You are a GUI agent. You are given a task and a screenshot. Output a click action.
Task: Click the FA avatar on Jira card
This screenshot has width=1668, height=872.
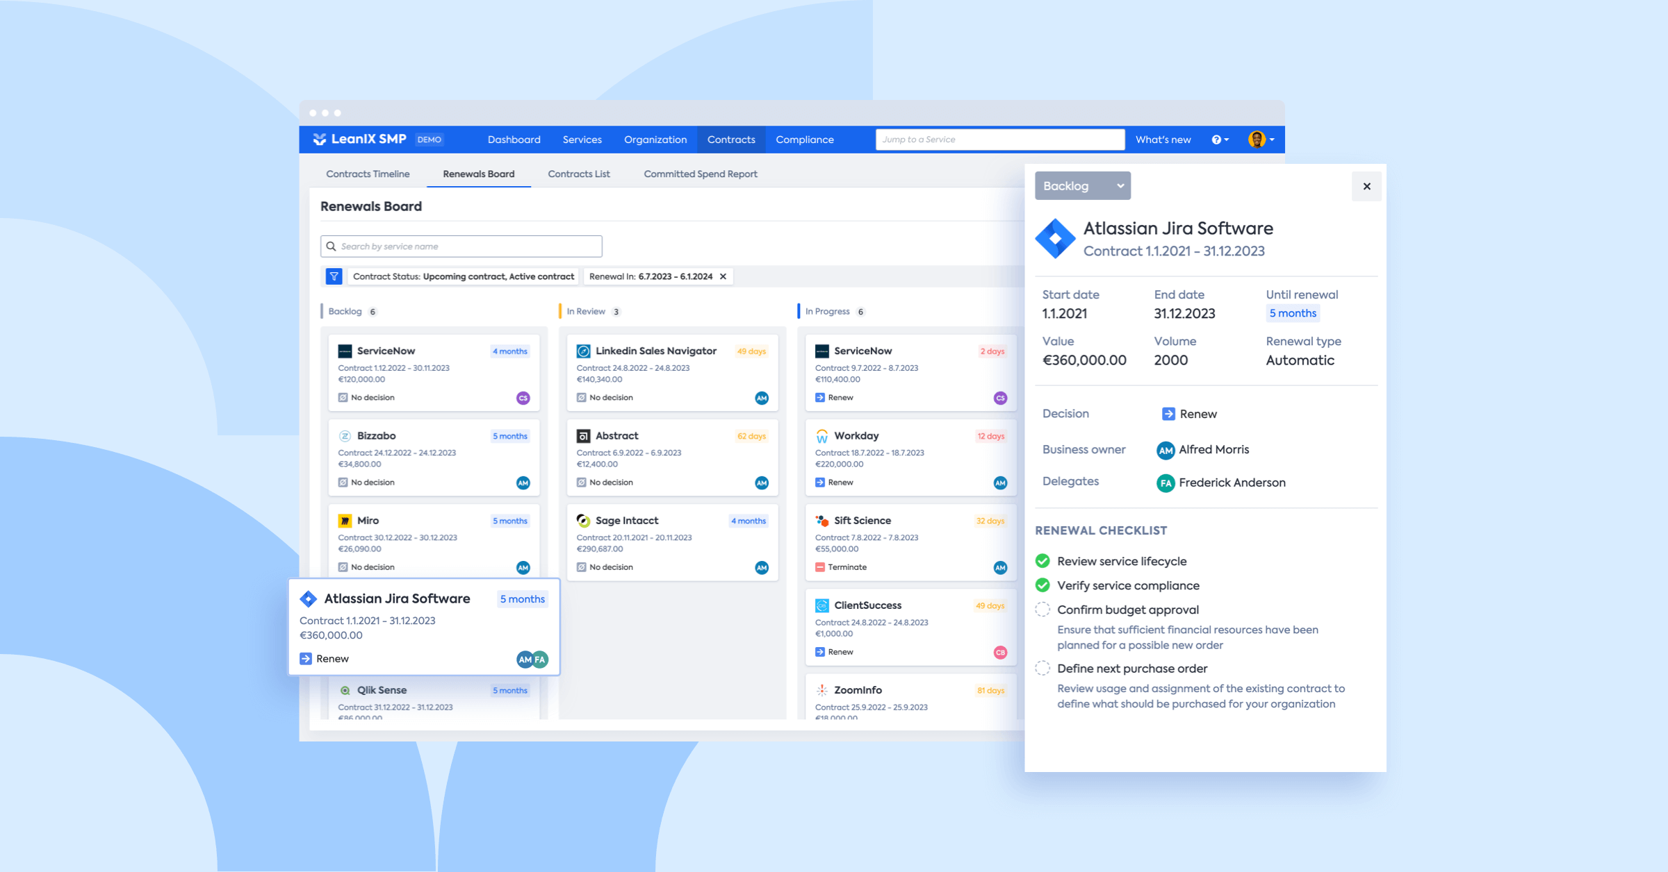(541, 659)
